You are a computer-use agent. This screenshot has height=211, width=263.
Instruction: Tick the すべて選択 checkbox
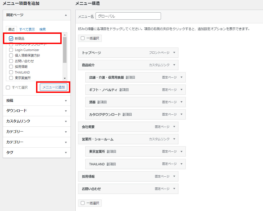(x=8, y=88)
